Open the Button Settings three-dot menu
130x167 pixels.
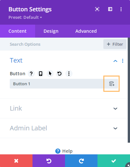click(x=121, y=9)
